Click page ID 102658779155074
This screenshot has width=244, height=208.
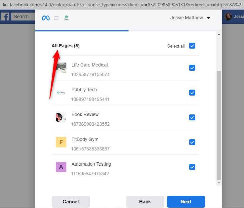click(90, 74)
